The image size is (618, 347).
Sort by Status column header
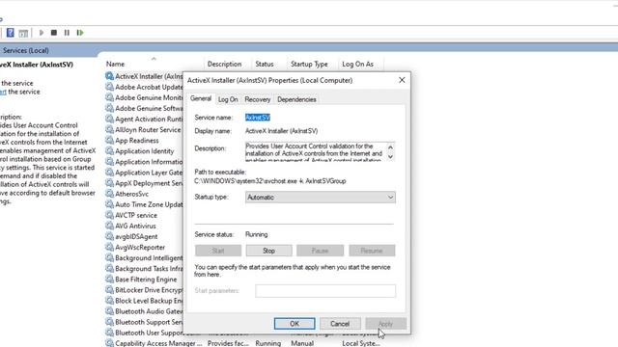pos(265,64)
